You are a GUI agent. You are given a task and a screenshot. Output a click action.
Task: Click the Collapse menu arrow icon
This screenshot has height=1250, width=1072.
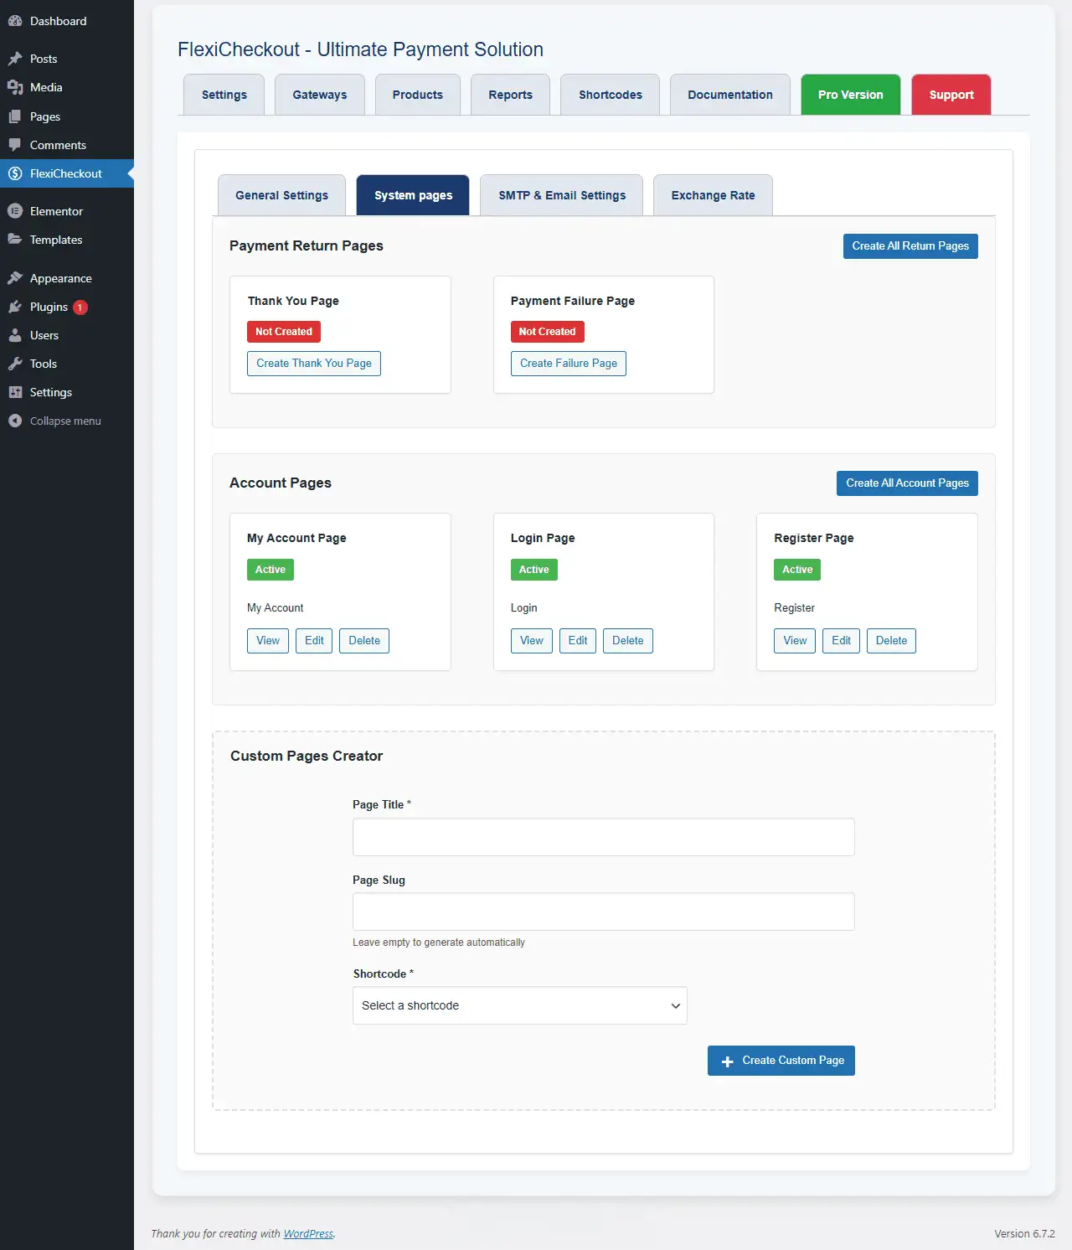tap(15, 421)
